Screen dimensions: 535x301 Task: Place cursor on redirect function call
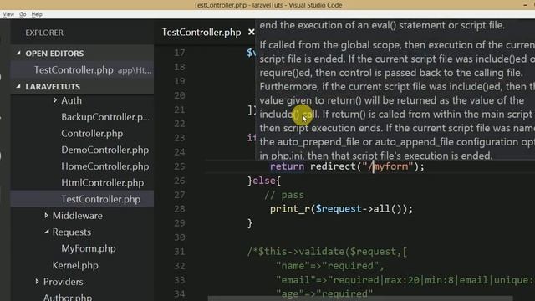(x=333, y=166)
